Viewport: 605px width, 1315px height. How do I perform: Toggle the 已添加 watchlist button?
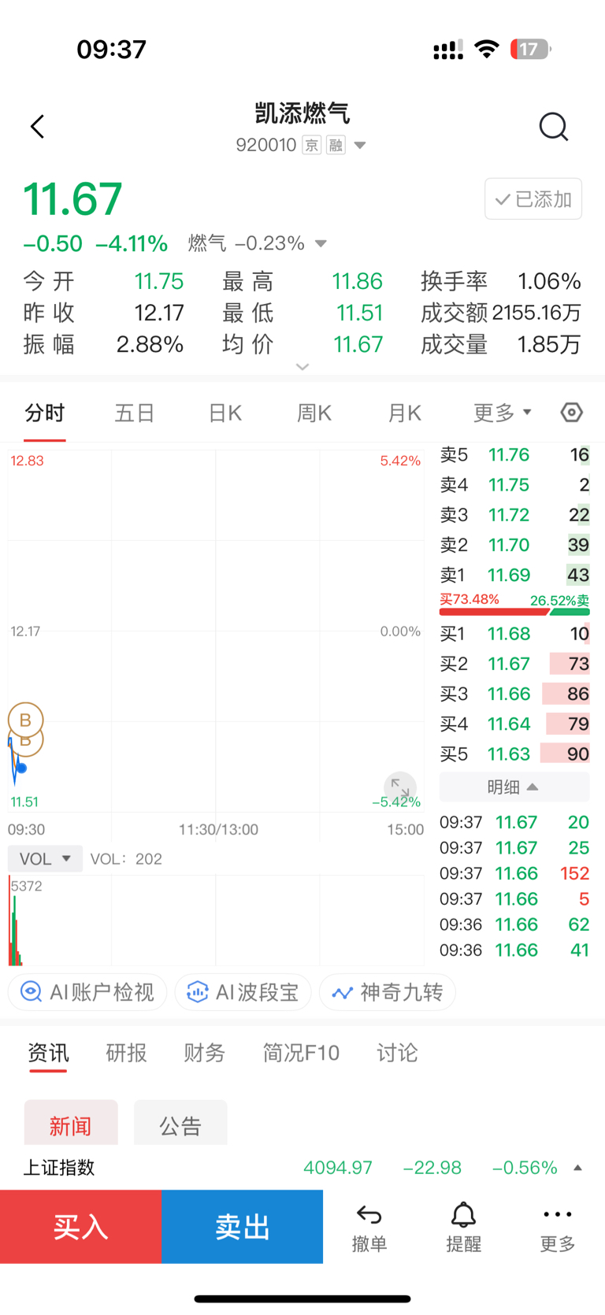pos(533,199)
